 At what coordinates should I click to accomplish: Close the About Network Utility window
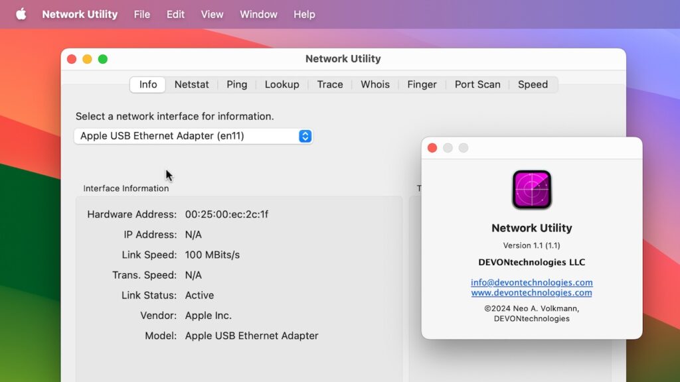coord(432,148)
